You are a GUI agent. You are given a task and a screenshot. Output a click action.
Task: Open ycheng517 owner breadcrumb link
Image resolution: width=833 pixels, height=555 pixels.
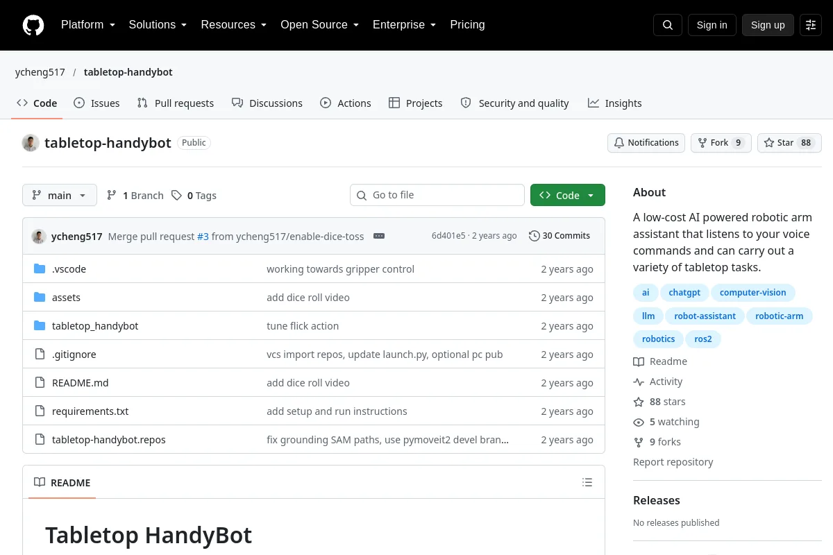click(40, 72)
